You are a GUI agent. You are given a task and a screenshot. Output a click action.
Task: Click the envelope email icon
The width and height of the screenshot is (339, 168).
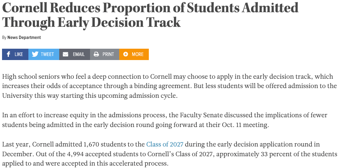coord(66,54)
